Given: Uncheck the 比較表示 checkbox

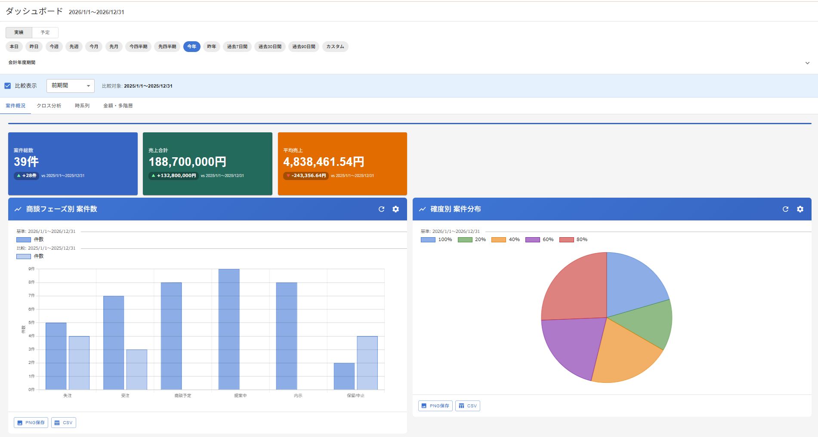Looking at the screenshot, I should coord(8,86).
